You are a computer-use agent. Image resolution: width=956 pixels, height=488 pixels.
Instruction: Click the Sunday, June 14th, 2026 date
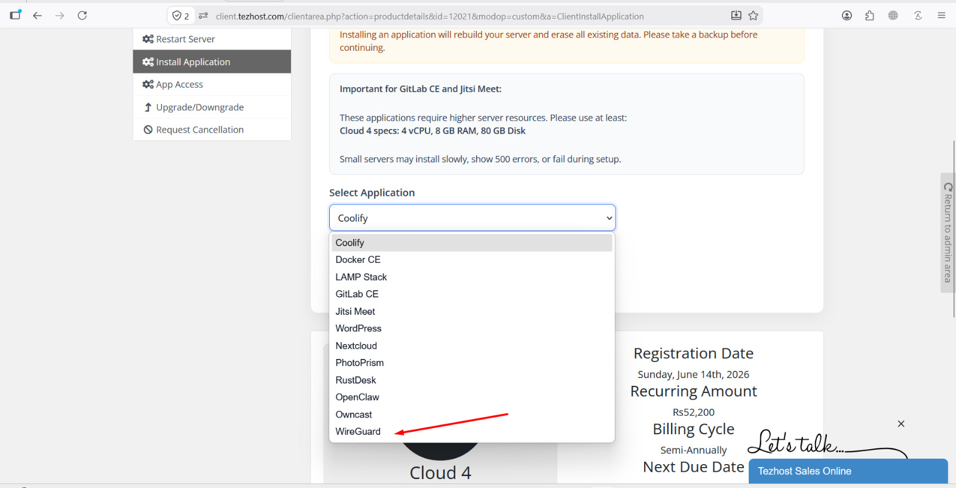[x=693, y=375]
